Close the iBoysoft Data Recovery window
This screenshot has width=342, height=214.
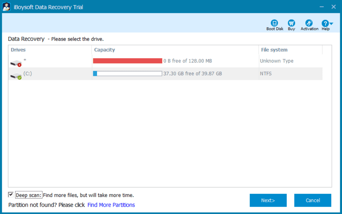click(333, 7)
